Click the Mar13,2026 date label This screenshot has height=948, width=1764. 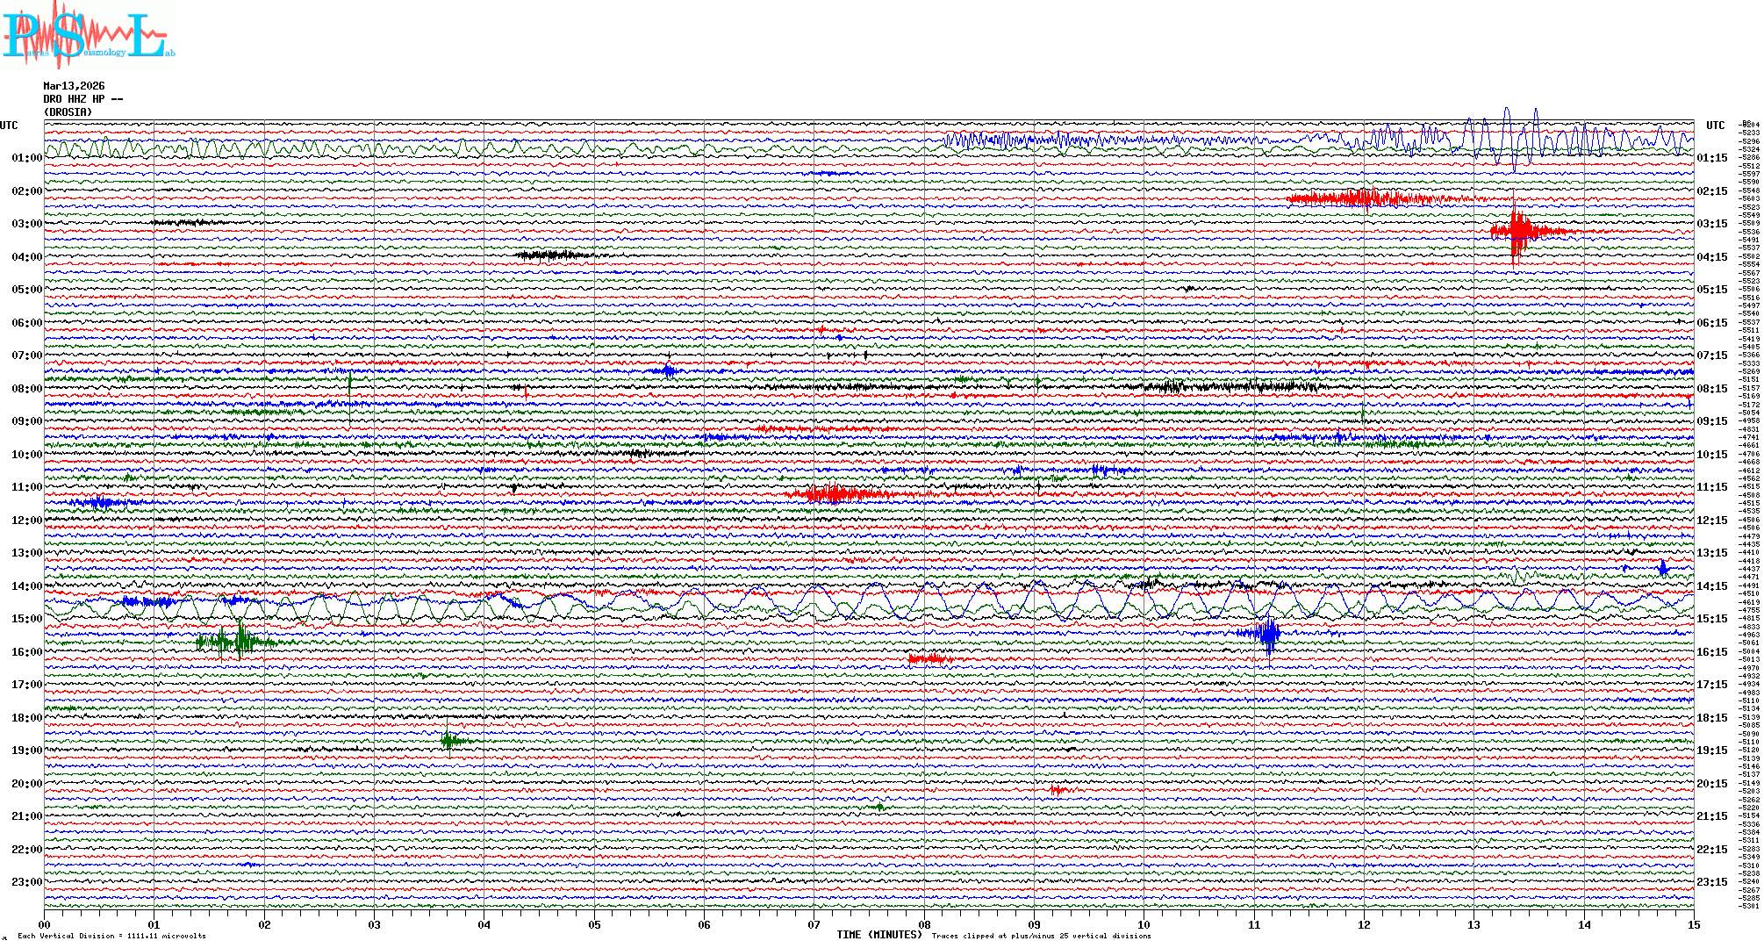tap(74, 86)
